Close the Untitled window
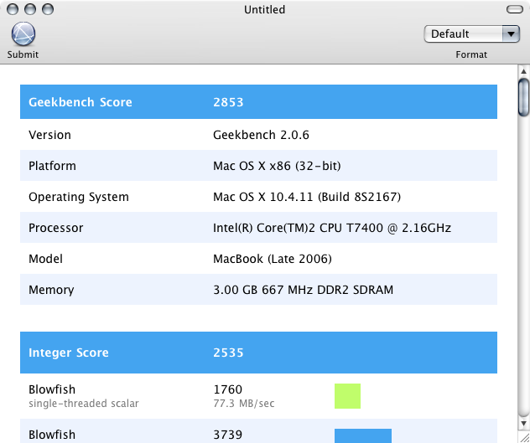This screenshot has width=530, height=443. (12, 10)
